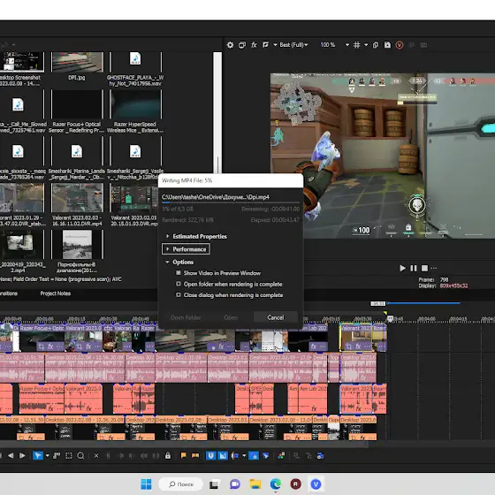This screenshot has height=495, width=495.
Task: Cancel the MP4 render
Action: 275,317
